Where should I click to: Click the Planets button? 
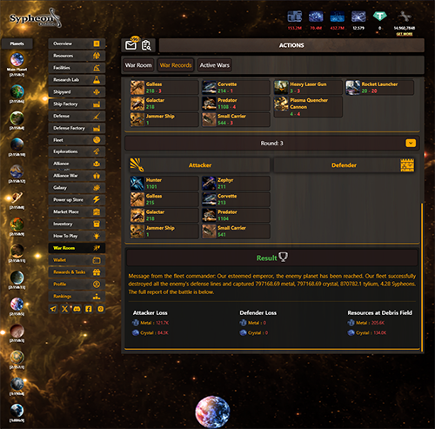tap(17, 44)
